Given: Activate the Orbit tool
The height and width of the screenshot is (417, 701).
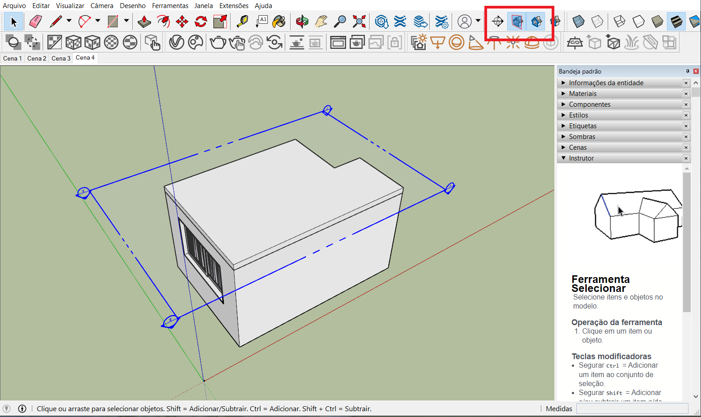Looking at the screenshot, I should coord(302,22).
